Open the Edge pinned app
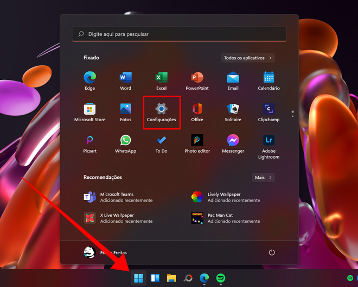 (90, 80)
